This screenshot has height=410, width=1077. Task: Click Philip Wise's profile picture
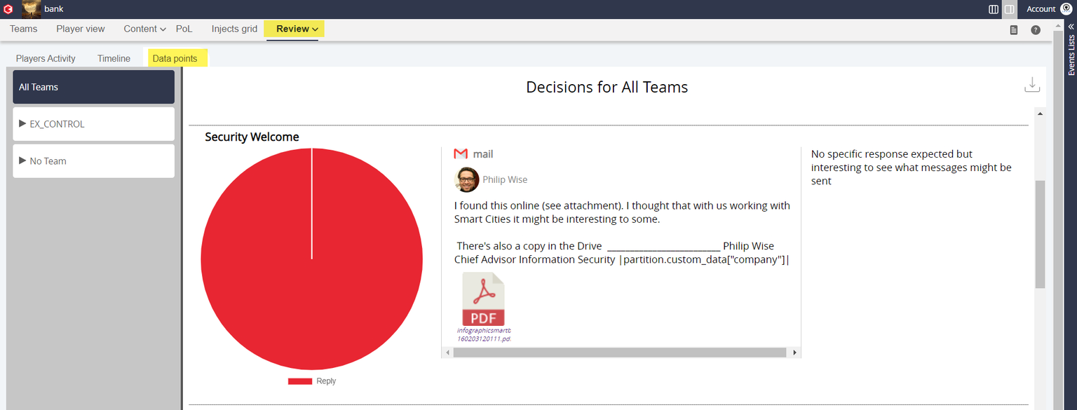[466, 180]
